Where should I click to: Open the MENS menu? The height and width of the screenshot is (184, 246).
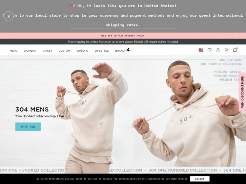[13, 51]
